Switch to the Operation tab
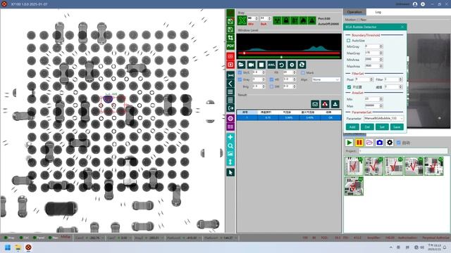This screenshot has width=451, height=253. click(x=354, y=12)
